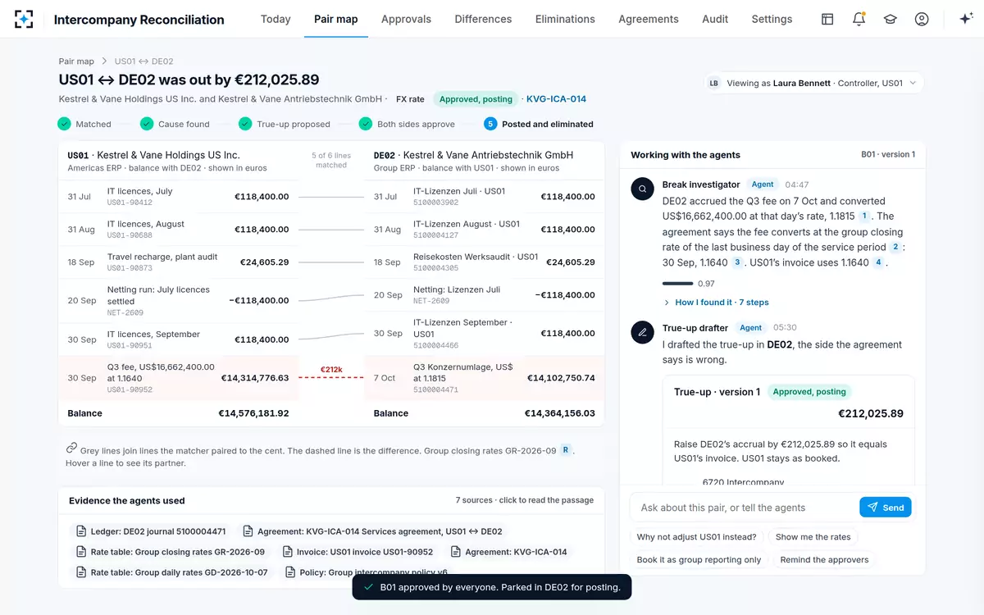The height and width of the screenshot is (615, 984).
Task: Select the Cause found step checkmark
Action: coord(147,124)
